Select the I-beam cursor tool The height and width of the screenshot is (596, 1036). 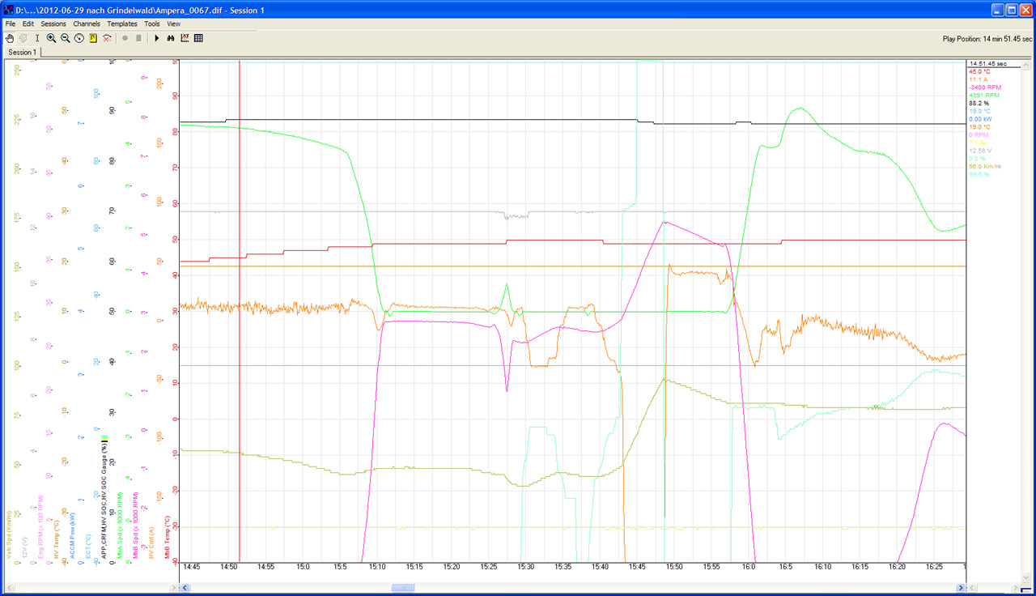pos(37,38)
